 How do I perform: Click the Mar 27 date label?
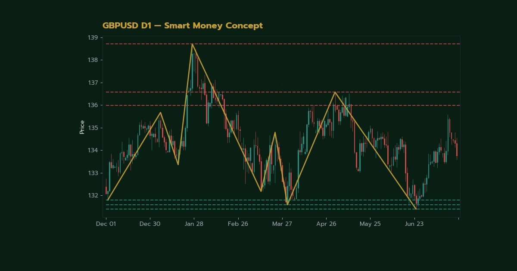282,224
